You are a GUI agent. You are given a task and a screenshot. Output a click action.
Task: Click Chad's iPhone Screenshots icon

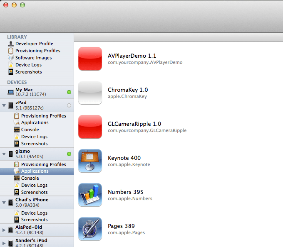(17, 220)
